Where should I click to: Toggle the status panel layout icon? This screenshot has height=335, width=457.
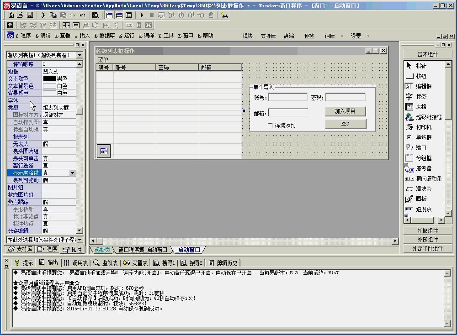(x=119, y=15)
